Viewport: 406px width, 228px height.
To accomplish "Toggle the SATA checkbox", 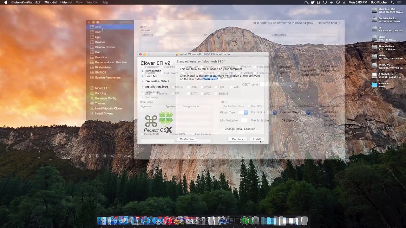I will pyautogui.click(x=188, y=94).
